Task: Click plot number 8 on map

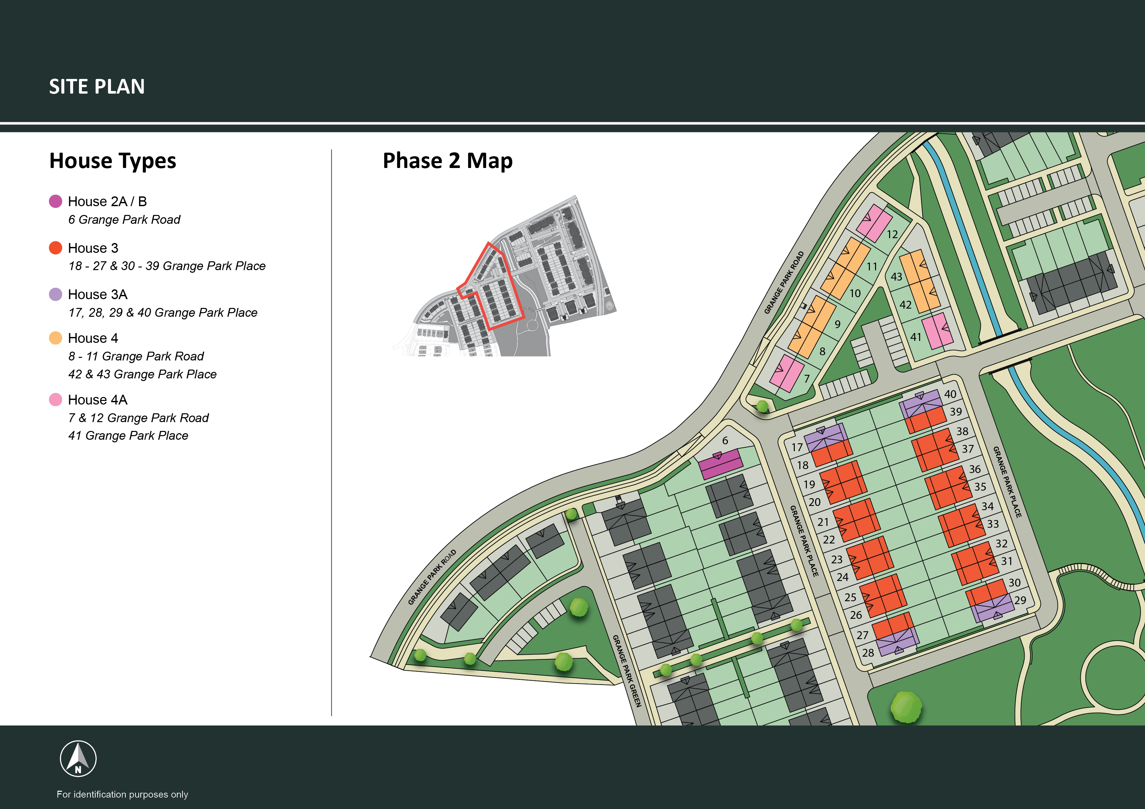Action: (x=822, y=351)
